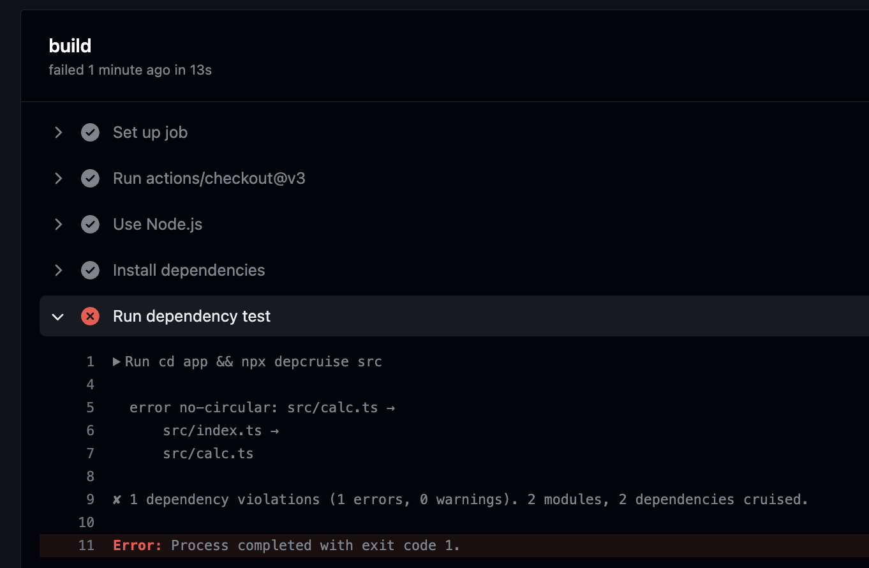Expand the Use Node.js step details
Image resolution: width=869 pixels, height=568 pixels.
point(58,224)
